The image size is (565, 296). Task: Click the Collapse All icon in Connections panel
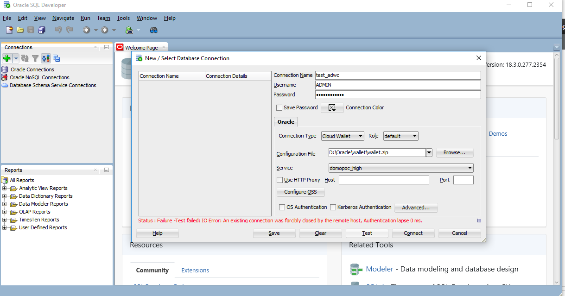(x=57, y=58)
